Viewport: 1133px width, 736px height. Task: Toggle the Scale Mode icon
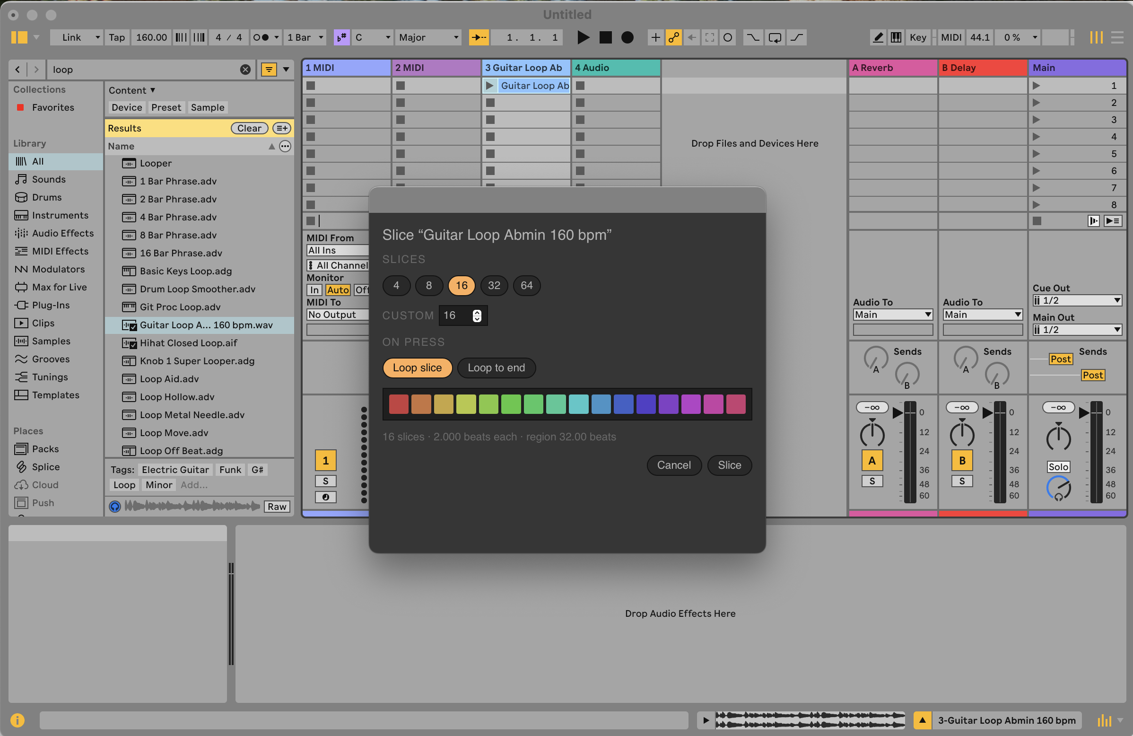click(342, 37)
